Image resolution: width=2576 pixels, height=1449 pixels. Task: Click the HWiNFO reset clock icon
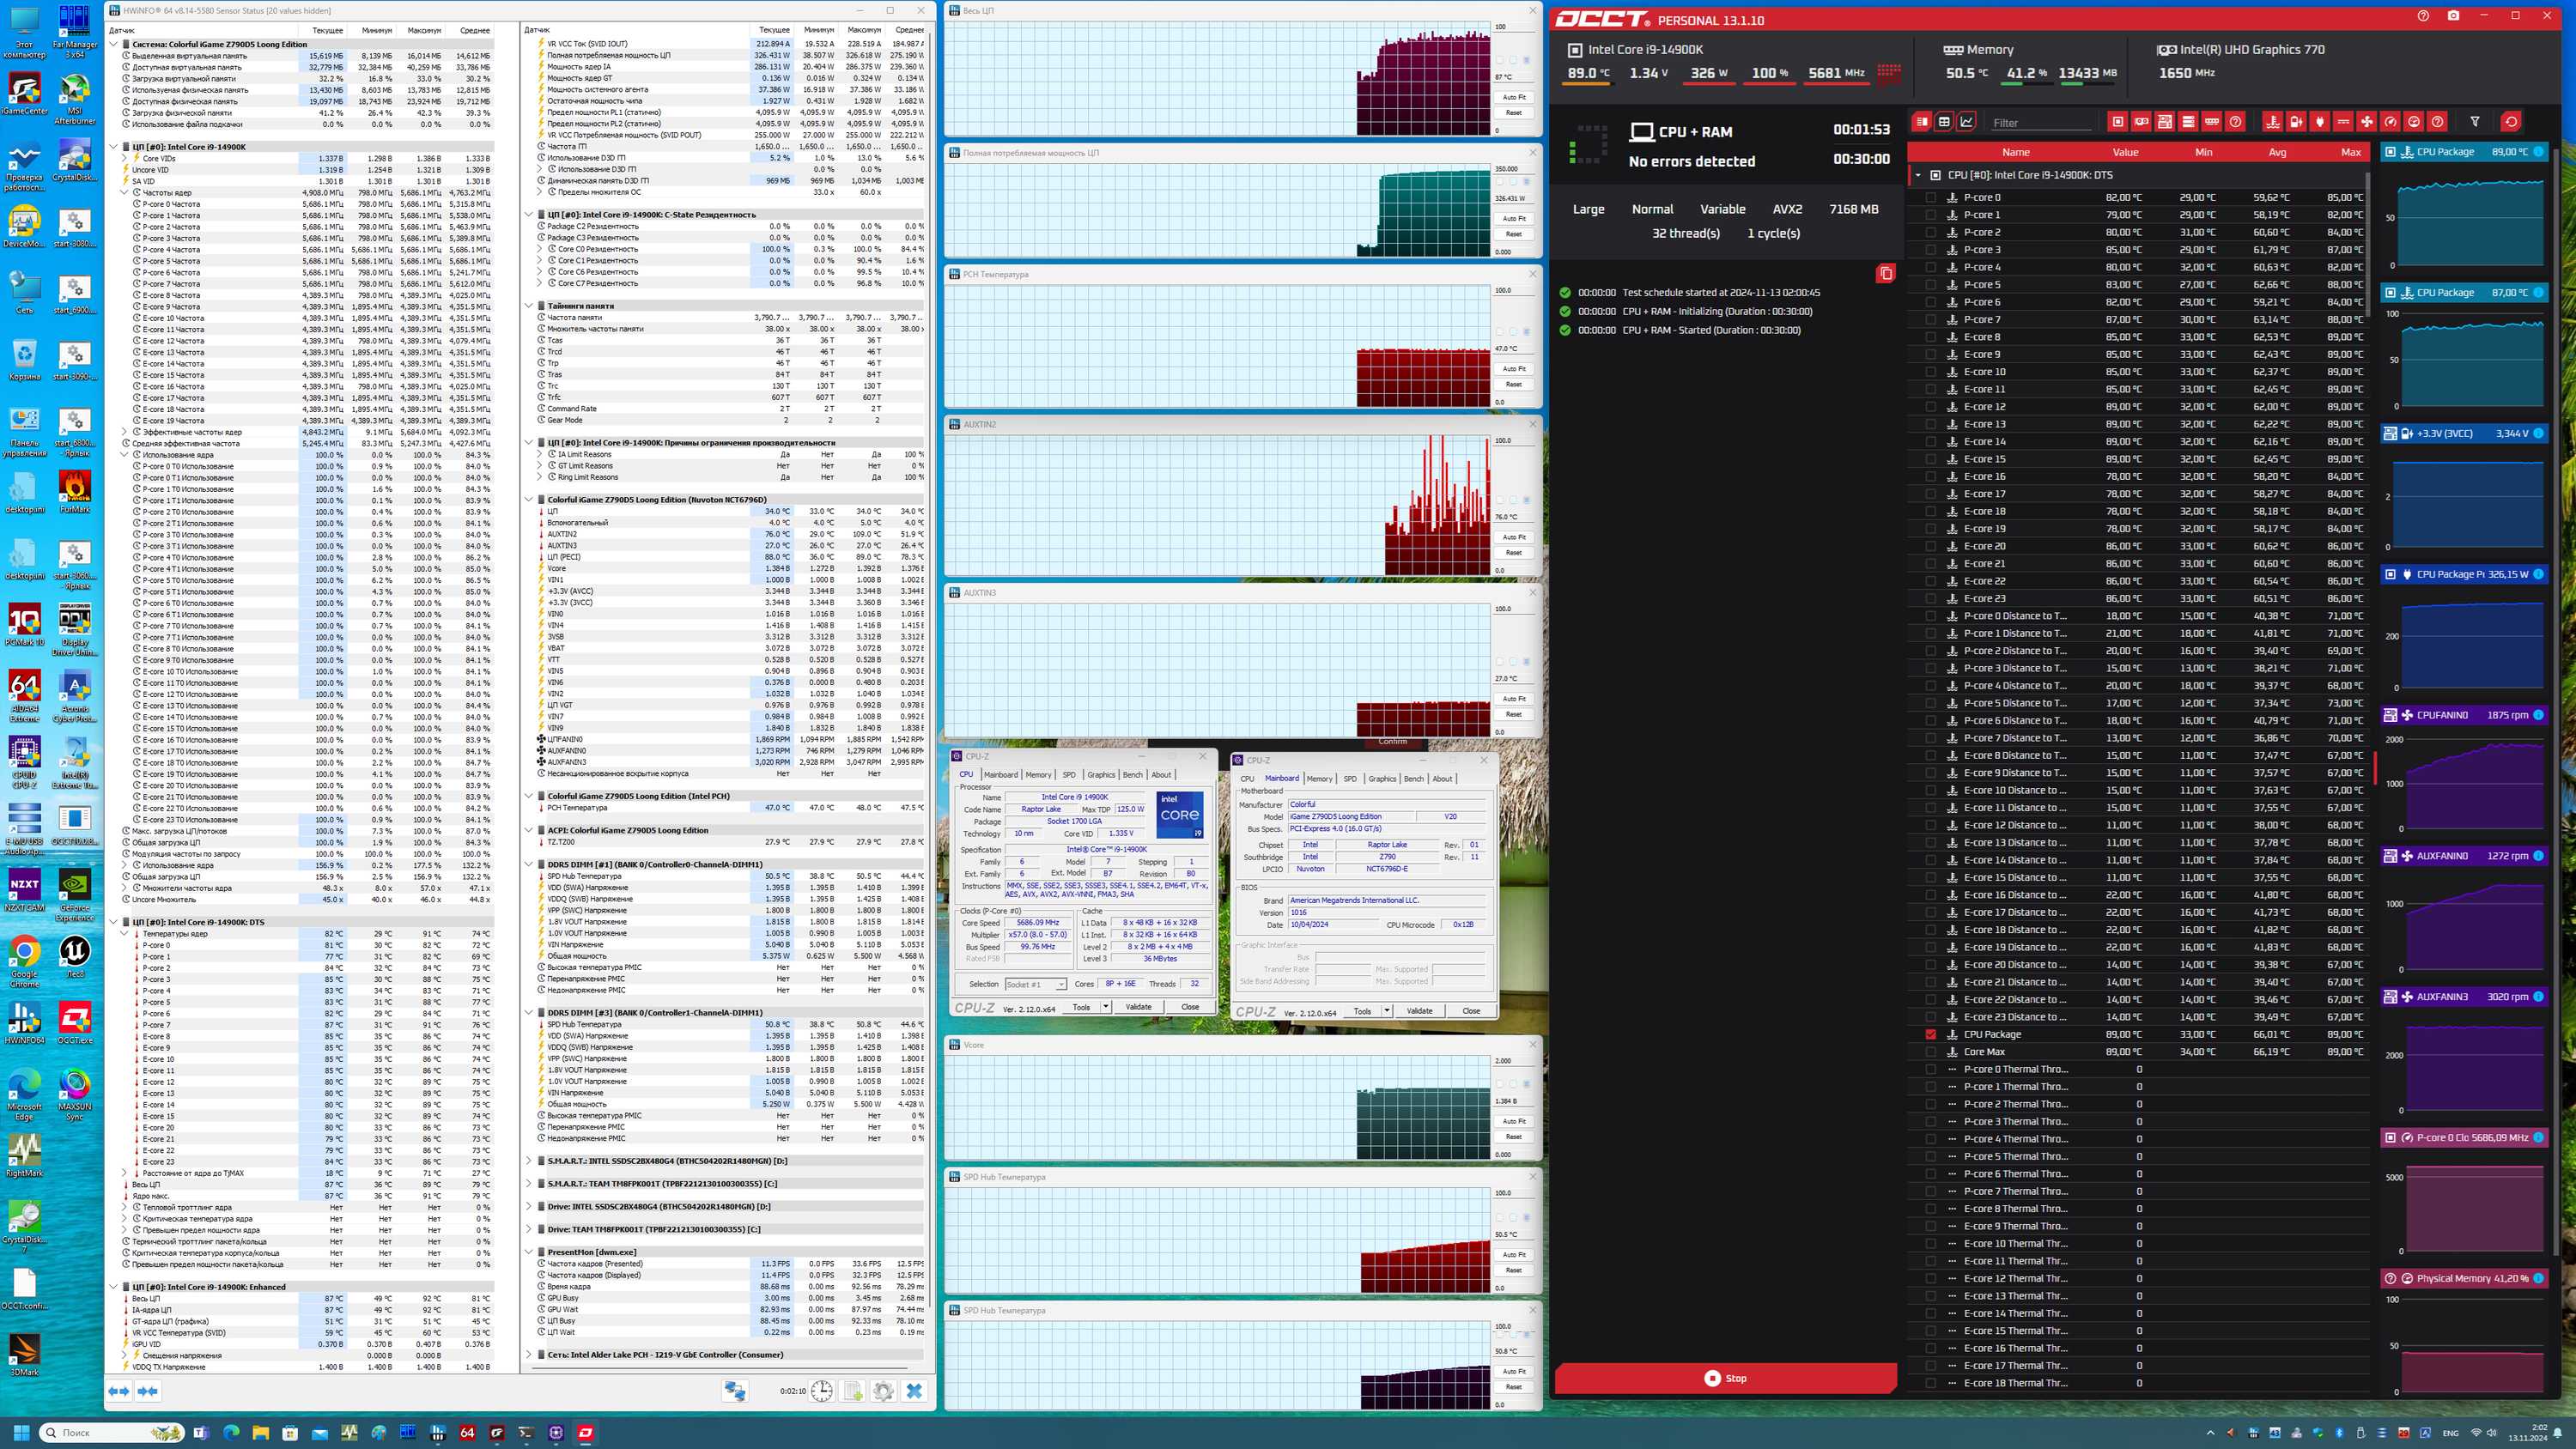coord(821,1391)
